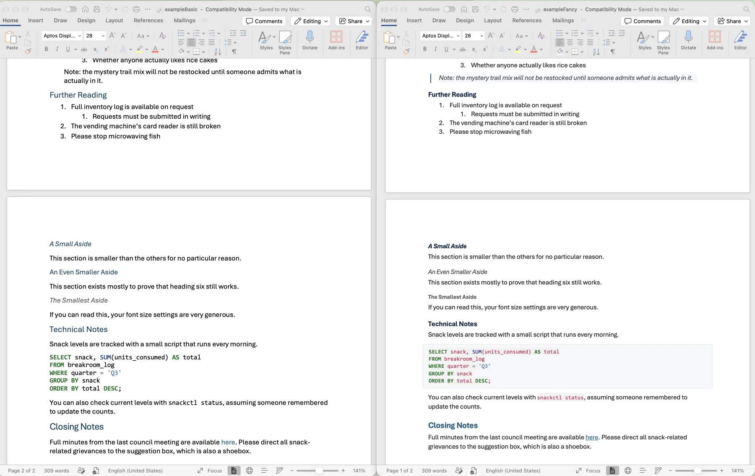Toggle Italic in exampleFancy window
The height and width of the screenshot is (476, 755).
[435, 49]
